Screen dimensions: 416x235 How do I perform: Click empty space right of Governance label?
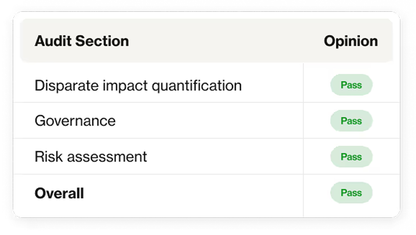tap(209, 121)
